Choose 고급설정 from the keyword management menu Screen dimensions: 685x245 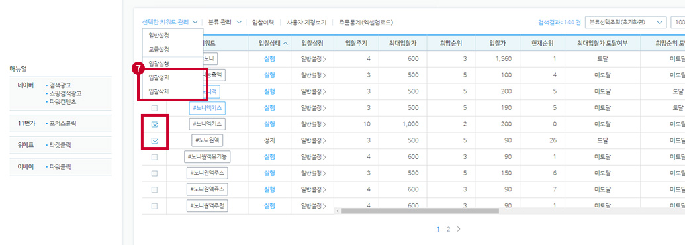(x=160, y=50)
